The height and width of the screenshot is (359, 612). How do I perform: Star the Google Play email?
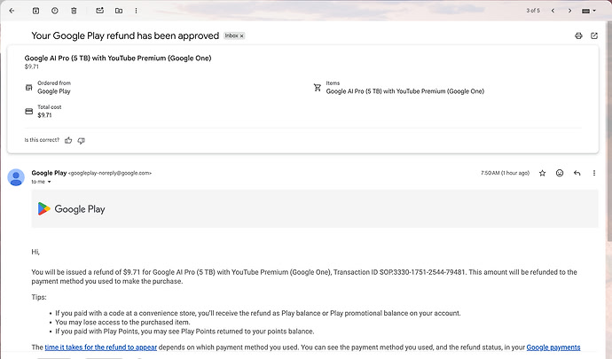(x=542, y=173)
